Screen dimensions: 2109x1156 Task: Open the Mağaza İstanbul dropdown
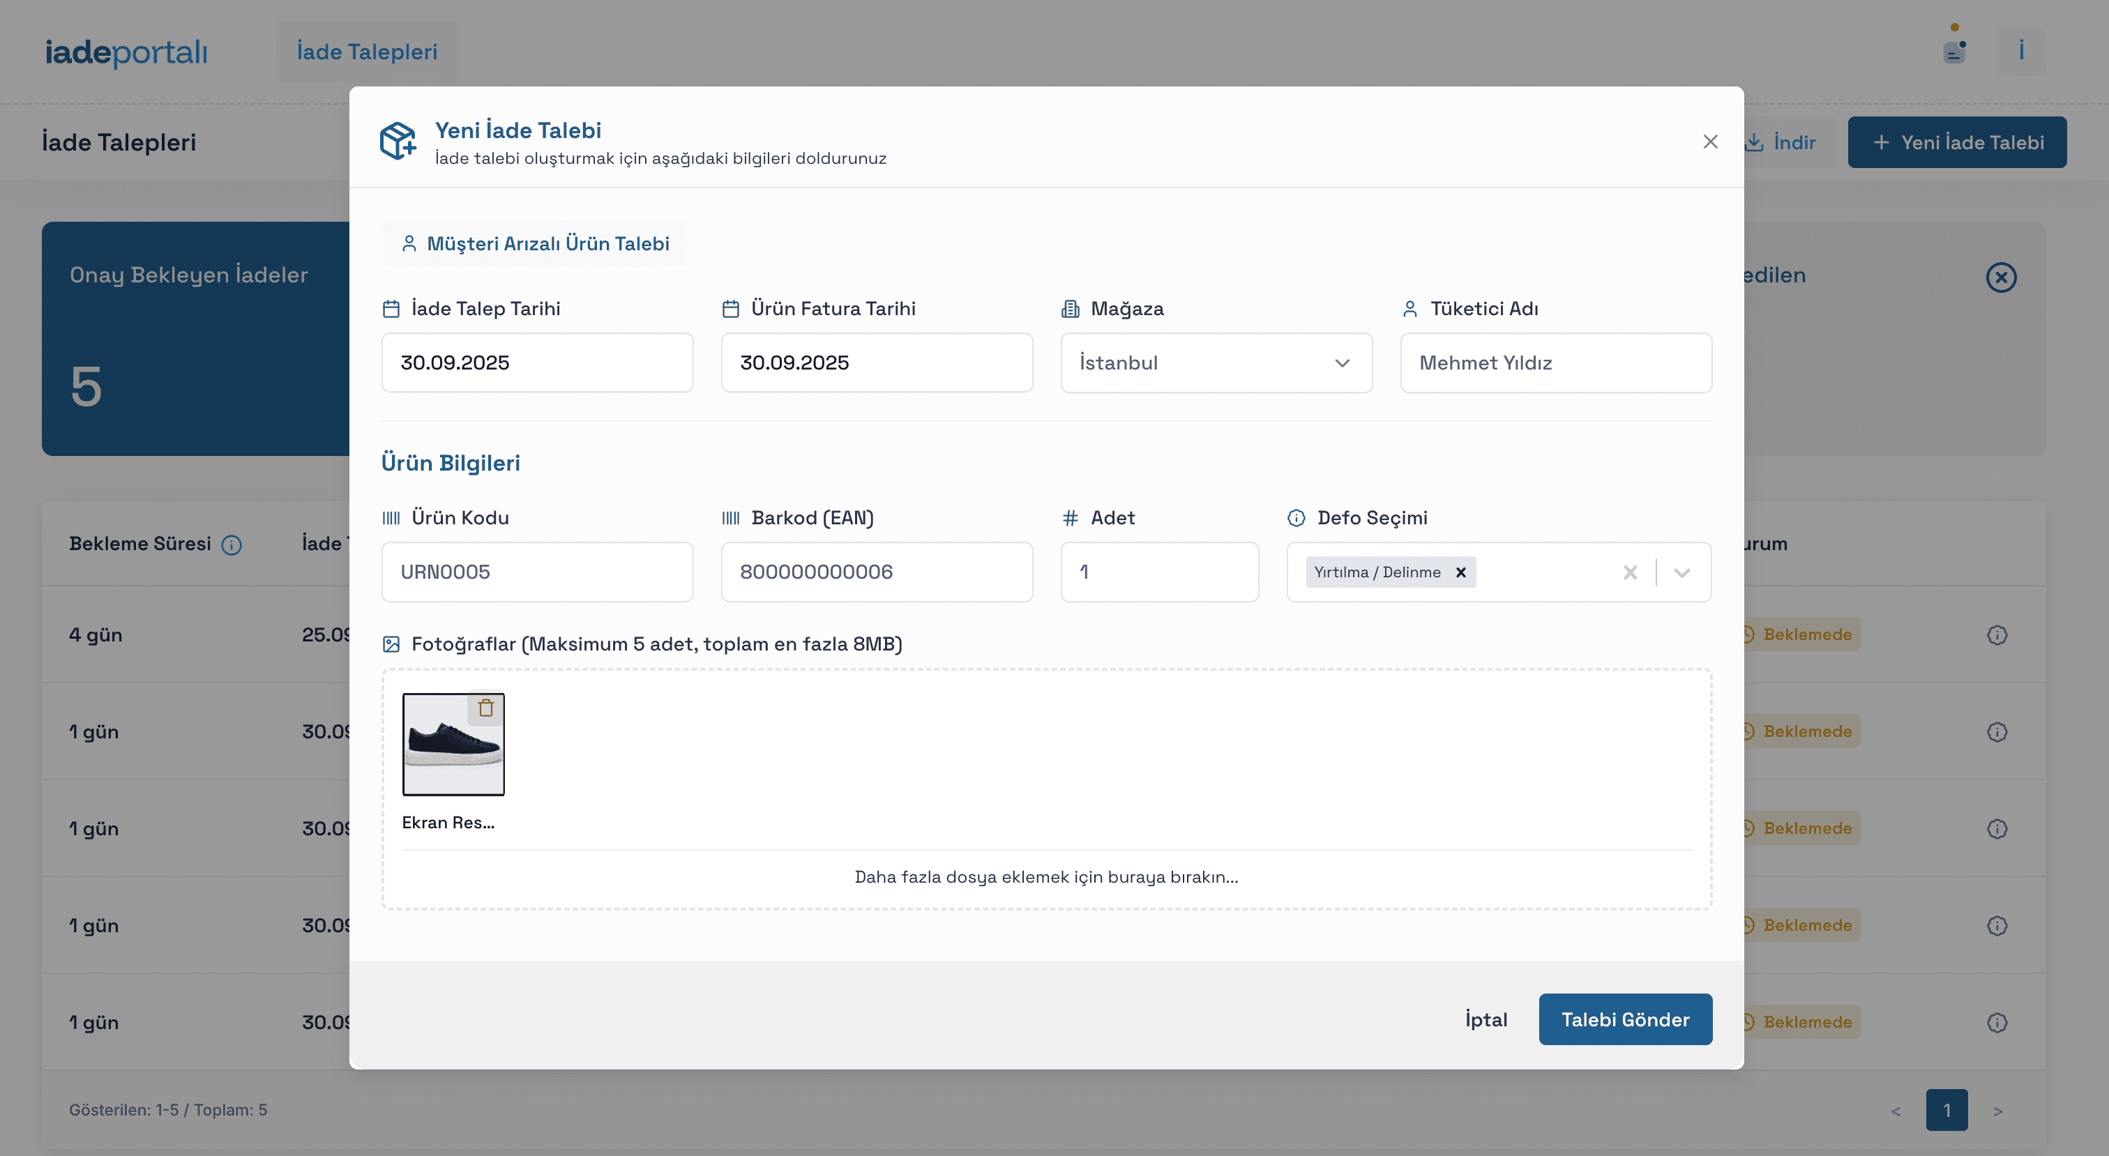tap(1216, 363)
